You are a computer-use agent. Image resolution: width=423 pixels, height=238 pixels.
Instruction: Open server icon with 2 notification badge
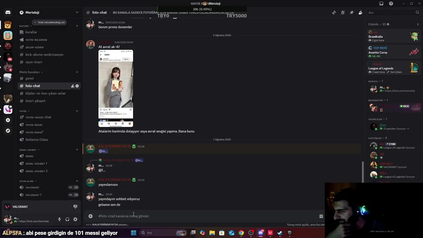click(x=8, y=67)
